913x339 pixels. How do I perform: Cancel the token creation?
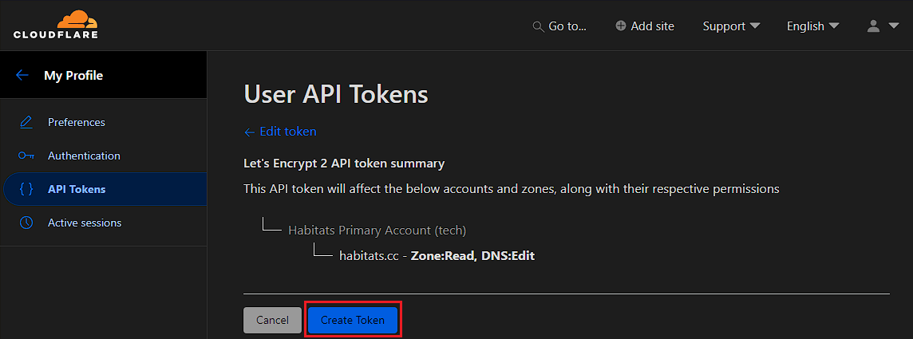click(272, 320)
